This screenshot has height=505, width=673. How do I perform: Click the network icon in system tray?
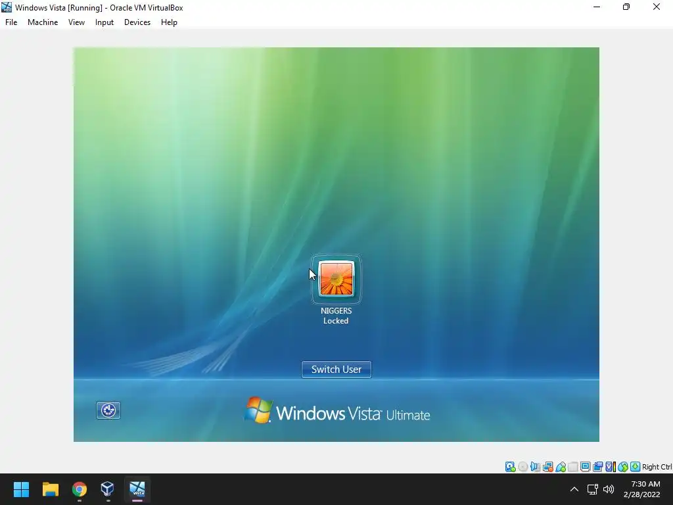coord(593,489)
